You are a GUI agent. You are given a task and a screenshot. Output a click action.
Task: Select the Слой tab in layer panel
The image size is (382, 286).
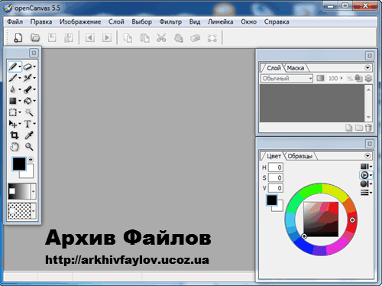274,68
